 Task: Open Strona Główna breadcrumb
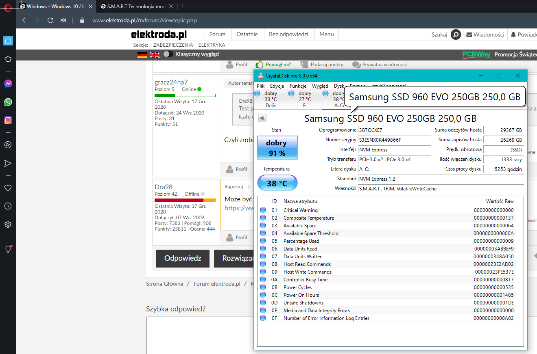[x=164, y=284]
